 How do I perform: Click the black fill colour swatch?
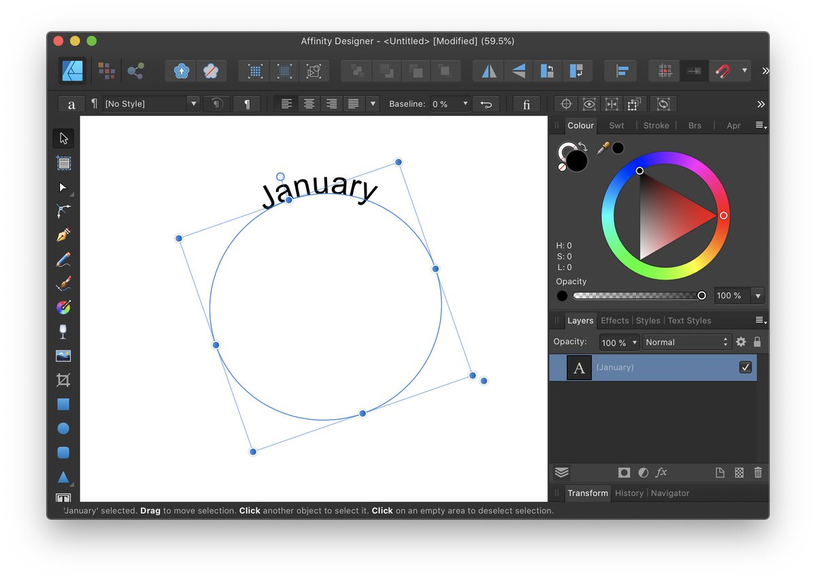[x=577, y=161]
